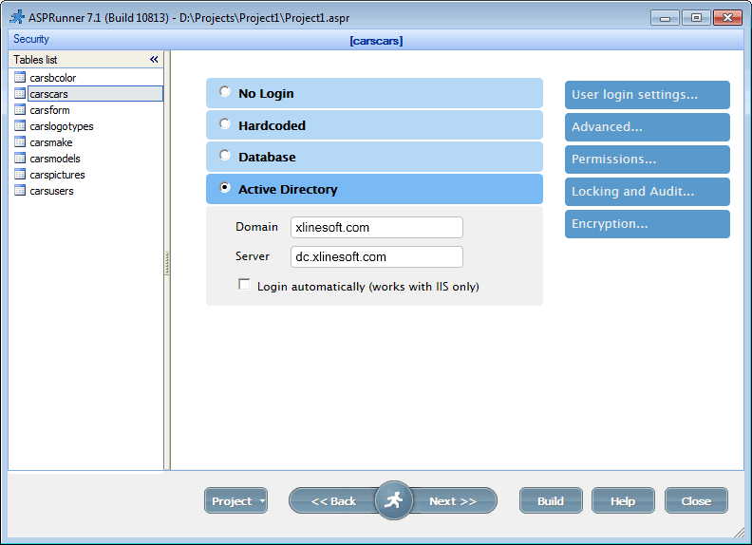752x545 pixels.
Task: Select the Active Directory radio button
Action: tap(224, 188)
